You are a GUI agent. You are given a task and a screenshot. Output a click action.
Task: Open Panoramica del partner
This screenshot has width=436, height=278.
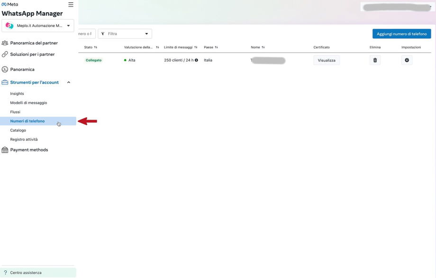[34, 43]
